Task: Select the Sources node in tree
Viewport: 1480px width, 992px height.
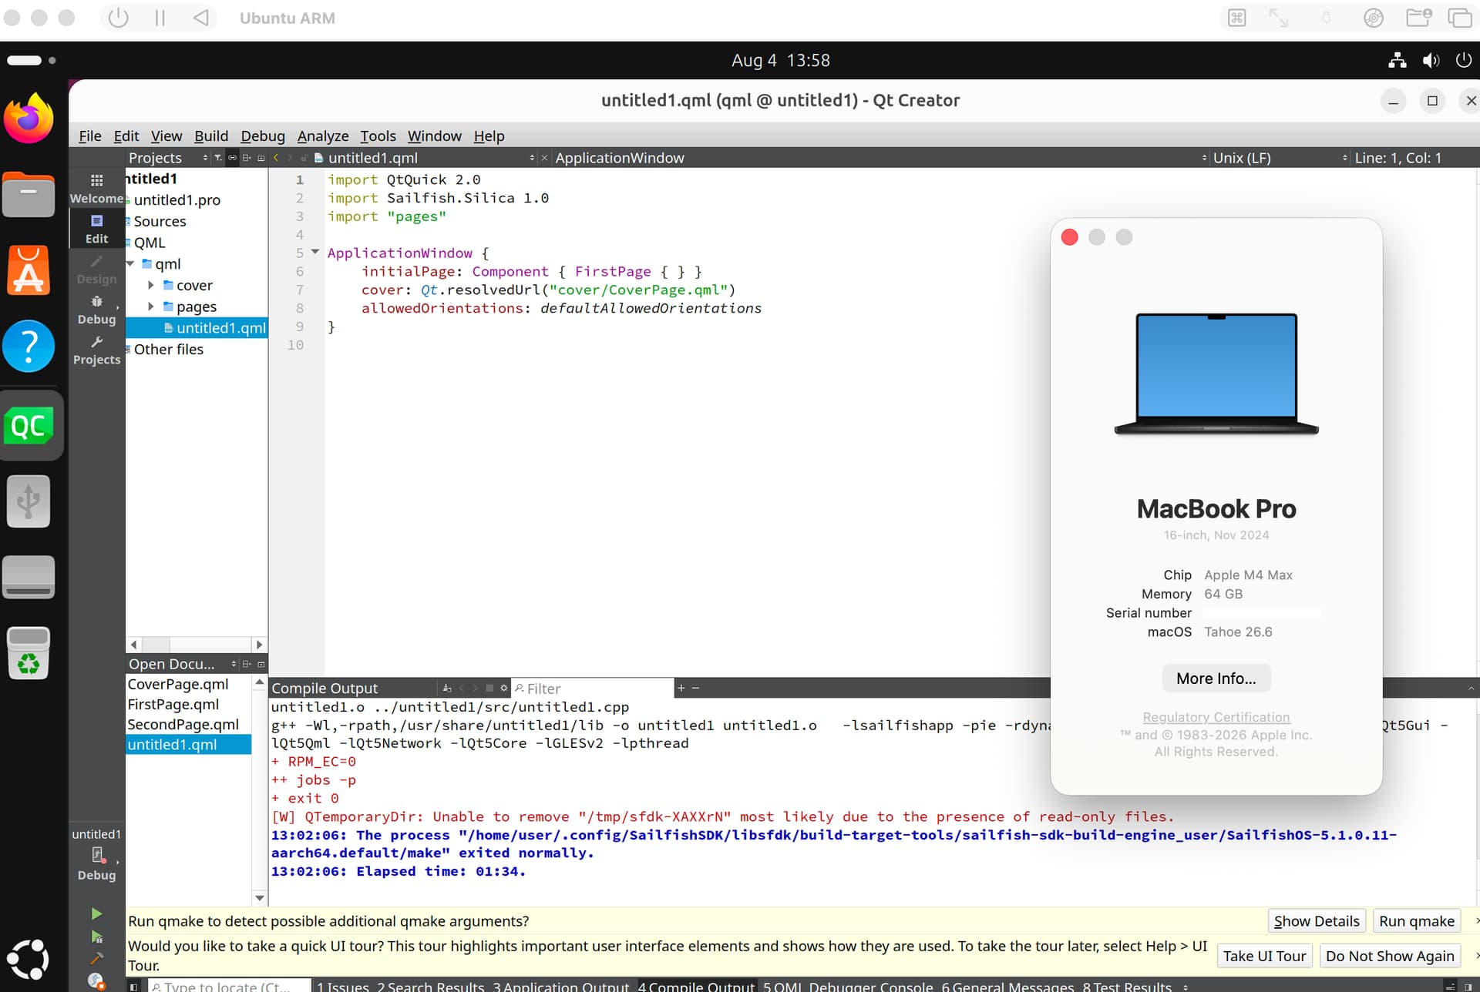Action: (x=160, y=221)
